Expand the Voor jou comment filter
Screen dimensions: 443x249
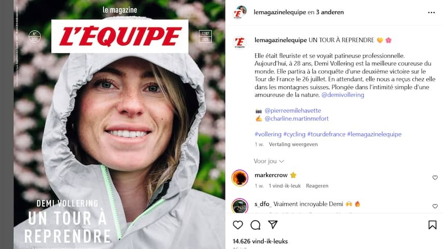[269, 161]
